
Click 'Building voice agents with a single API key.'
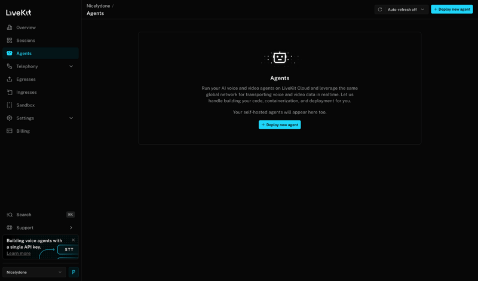coord(35,244)
